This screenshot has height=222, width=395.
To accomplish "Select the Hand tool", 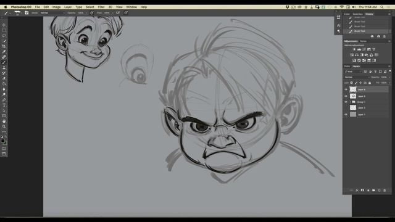I will tap(4, 121).
